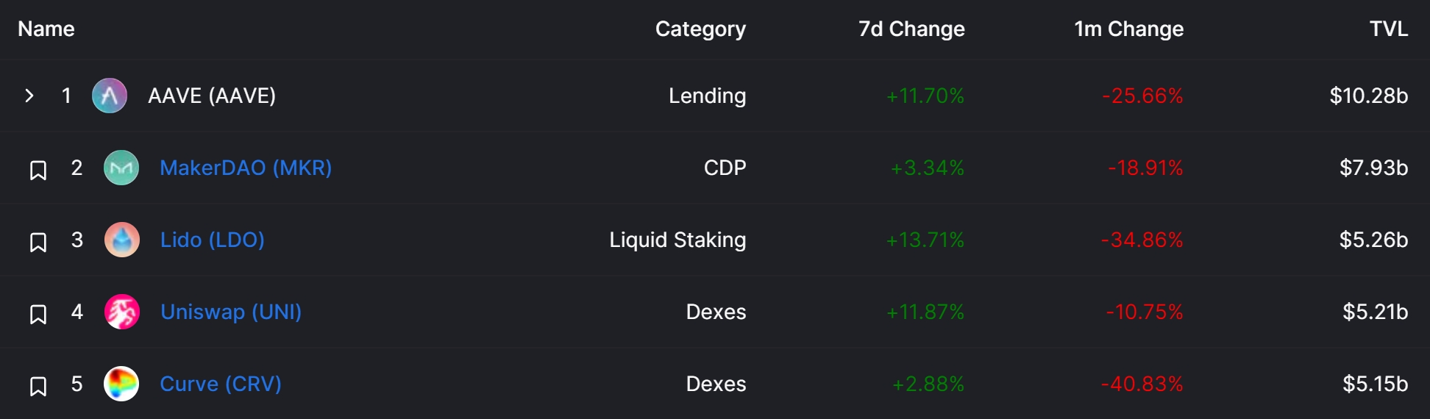Click the MakerDAO logo icon
The image size is (1430, 419).
pyautogui.click(x=121, y=168)
